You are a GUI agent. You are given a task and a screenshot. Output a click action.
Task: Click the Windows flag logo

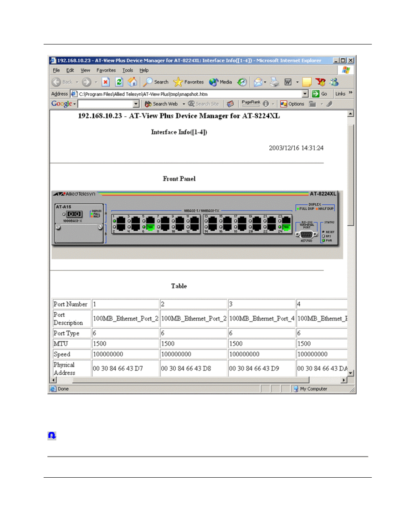point(346,70)
